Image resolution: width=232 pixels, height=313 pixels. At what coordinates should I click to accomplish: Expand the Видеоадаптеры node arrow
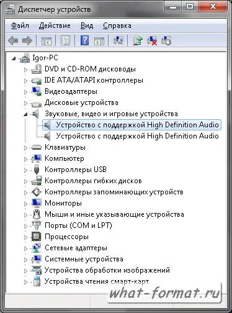click(x=25, y=92)
